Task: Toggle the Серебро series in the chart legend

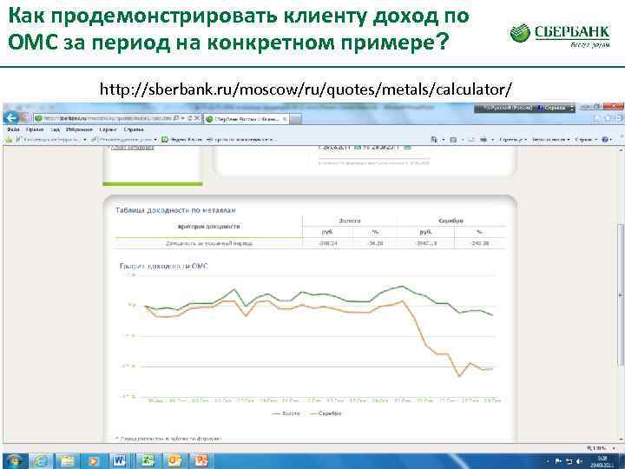Action: point(326,413)
